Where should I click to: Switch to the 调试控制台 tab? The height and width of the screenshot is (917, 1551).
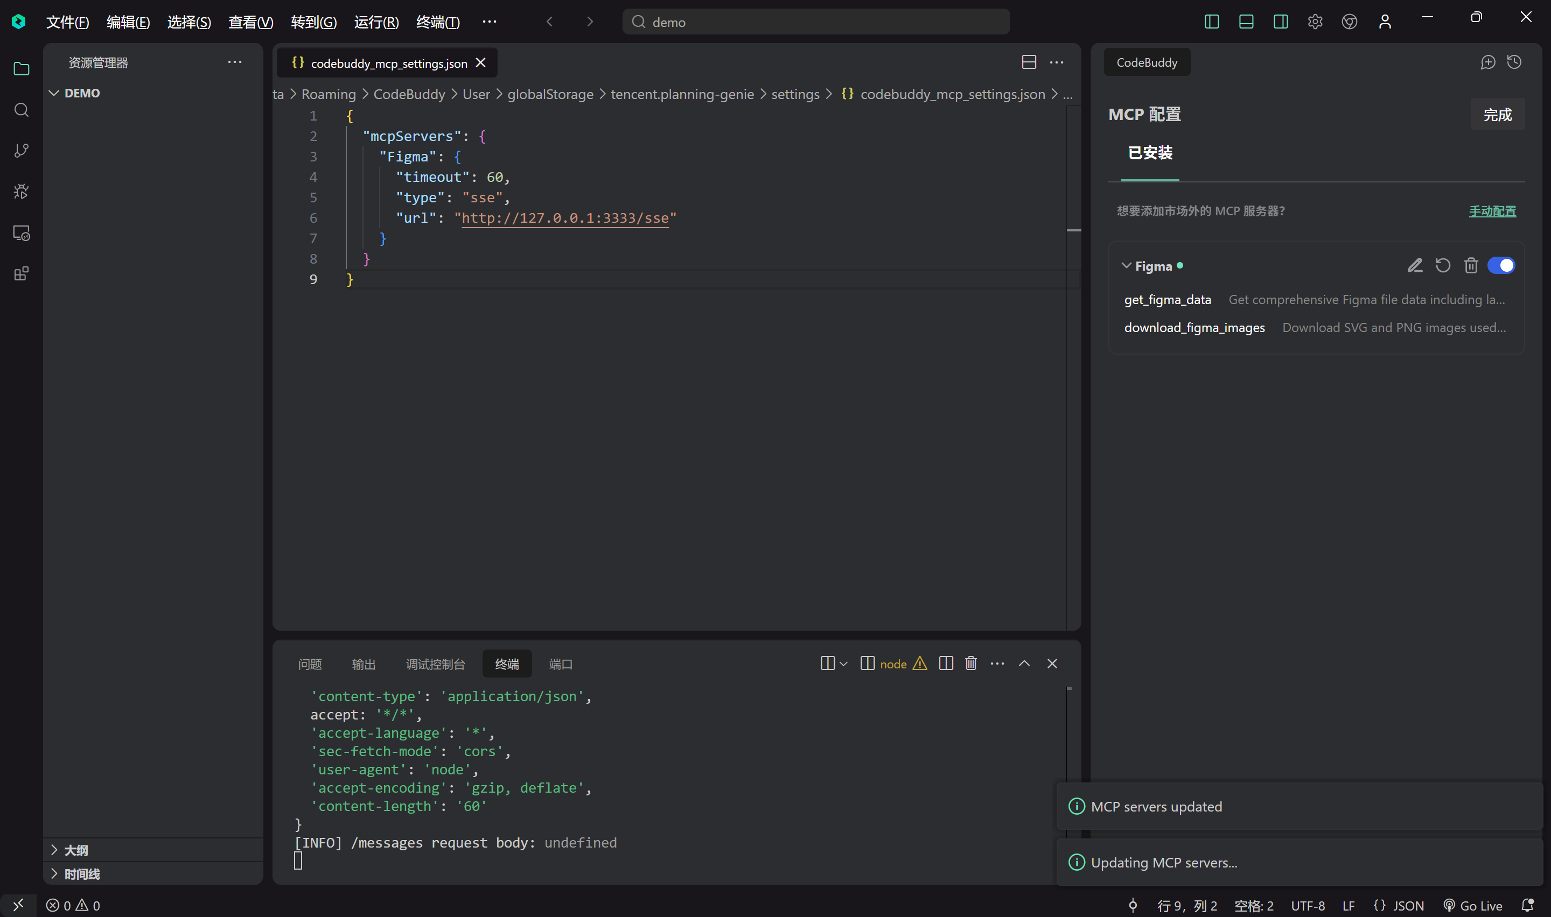coord(435,664)
